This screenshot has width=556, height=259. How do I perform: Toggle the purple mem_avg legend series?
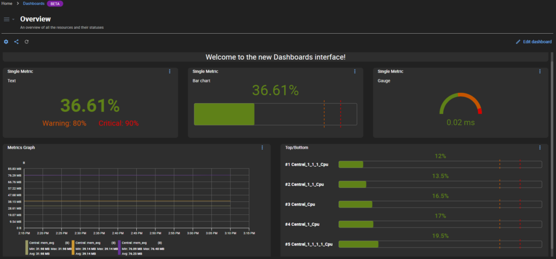pos(141,247)
